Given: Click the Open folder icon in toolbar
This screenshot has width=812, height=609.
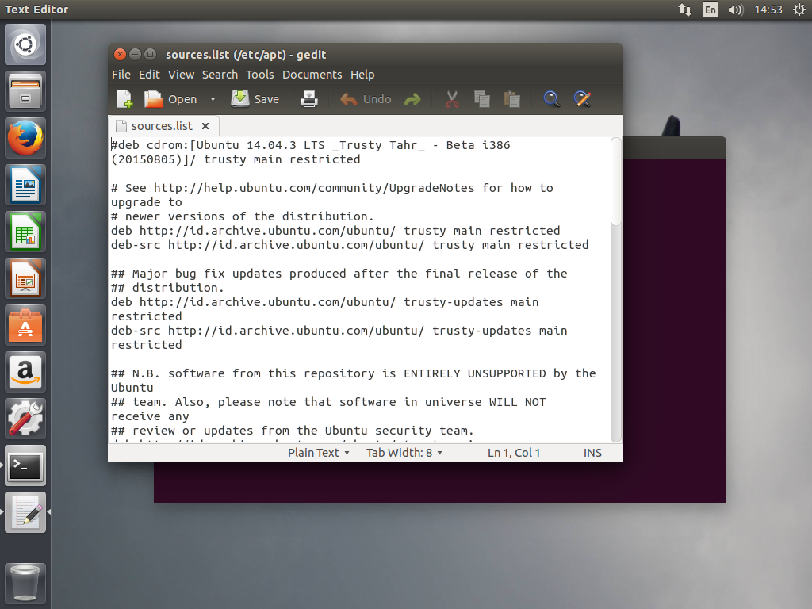Looking at the screenshot, I should coord(153,99).
